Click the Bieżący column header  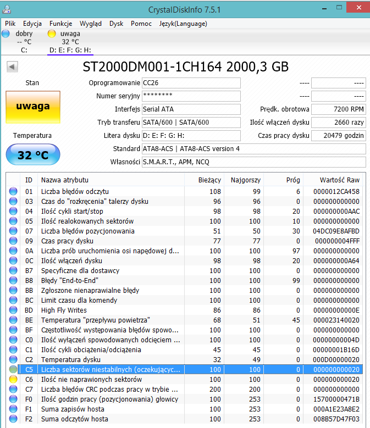pyautogui.click(x=204, y=180)
